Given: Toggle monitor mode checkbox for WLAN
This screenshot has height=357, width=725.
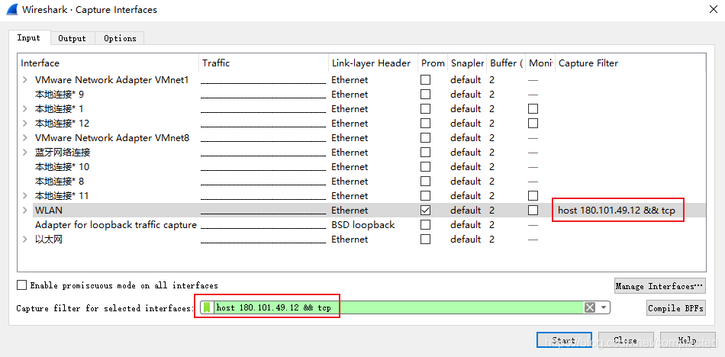Looking at the screenshot, I should [x=533, y=211].
